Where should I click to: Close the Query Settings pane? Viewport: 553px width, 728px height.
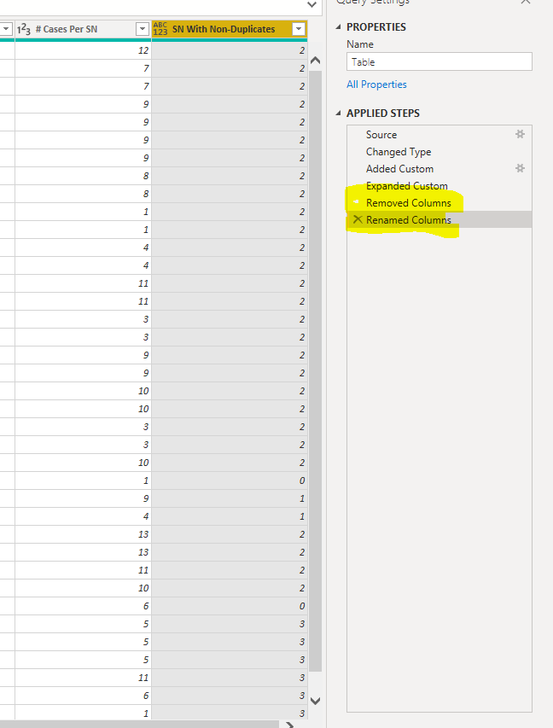tap(525, 2)
